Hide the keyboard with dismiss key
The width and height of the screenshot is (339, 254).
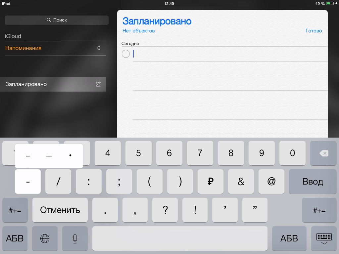click(x=324, y=238)
